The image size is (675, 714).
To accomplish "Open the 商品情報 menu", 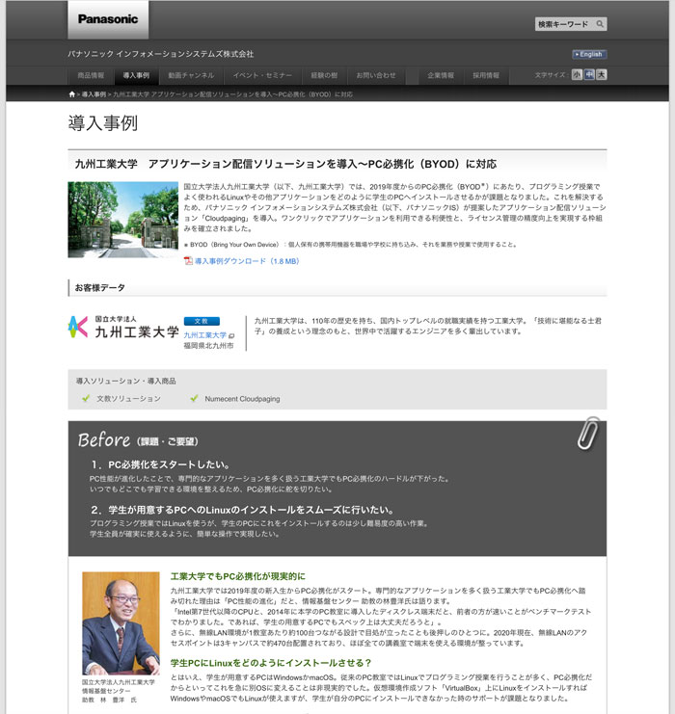I will click(x=91, y=75).
